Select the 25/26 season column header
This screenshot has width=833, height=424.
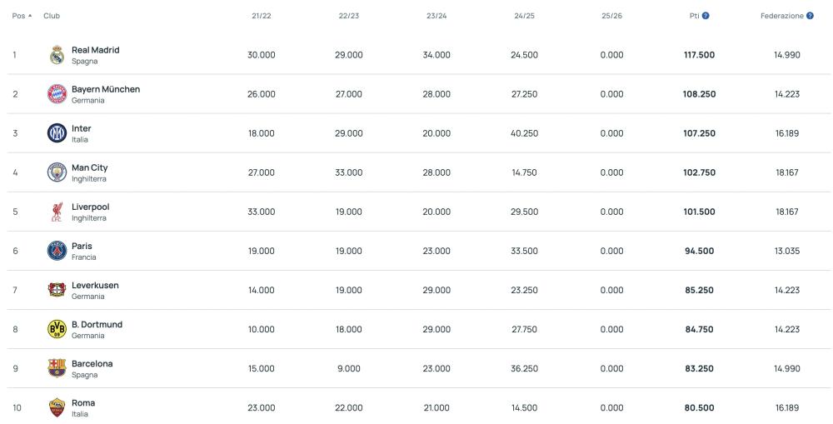coord(612,16)
